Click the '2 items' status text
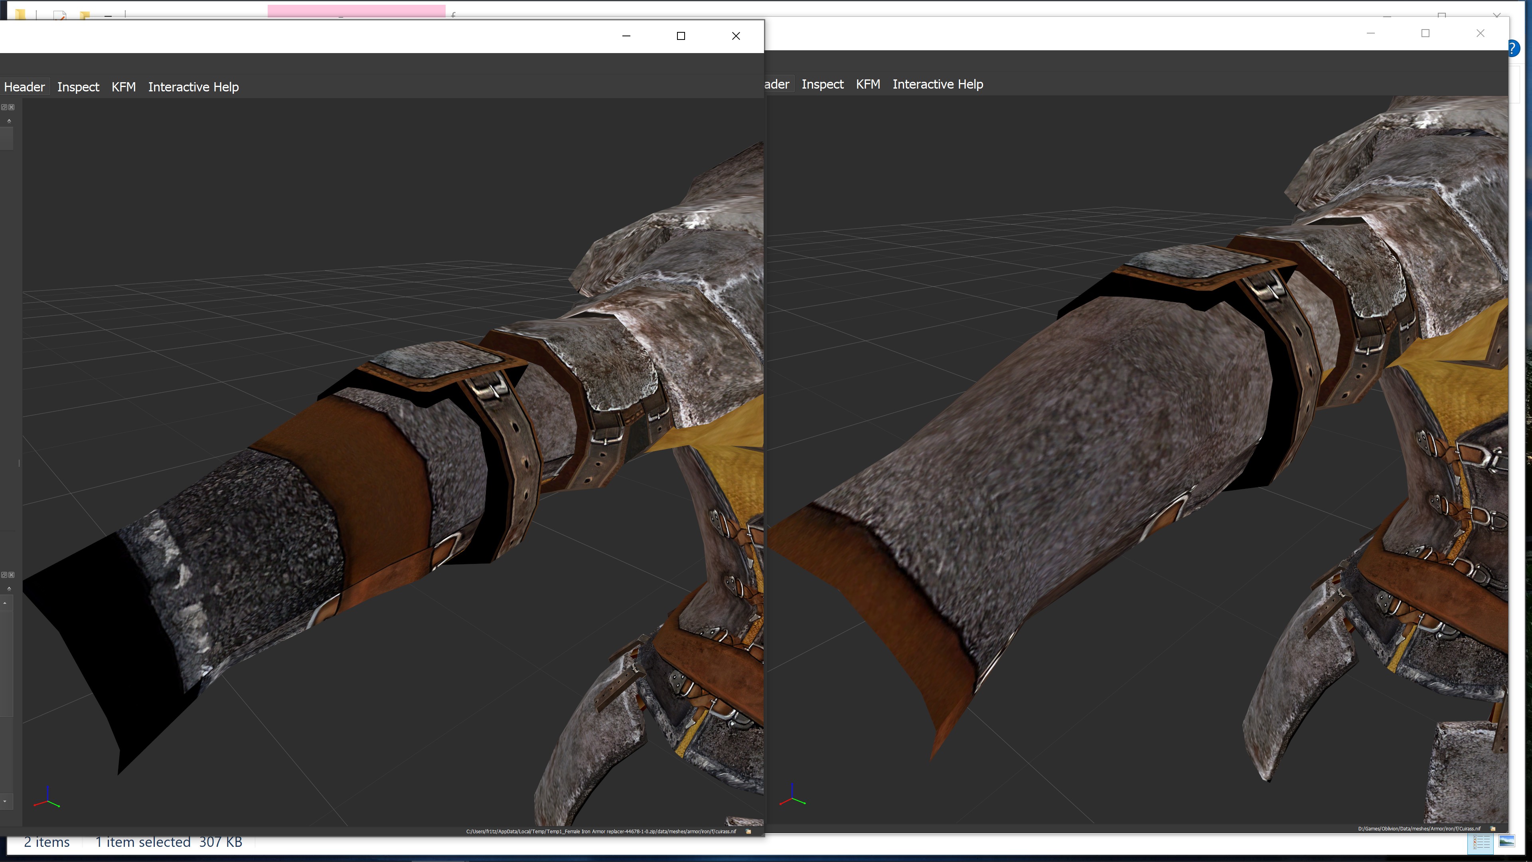Screen dimensions: 1532x862 coord(46,842)
